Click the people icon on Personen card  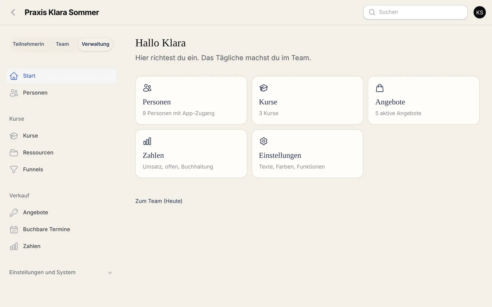tap(147, 88)
